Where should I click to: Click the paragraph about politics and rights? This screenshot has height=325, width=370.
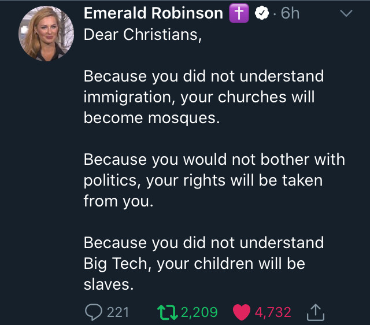point(214,180)
